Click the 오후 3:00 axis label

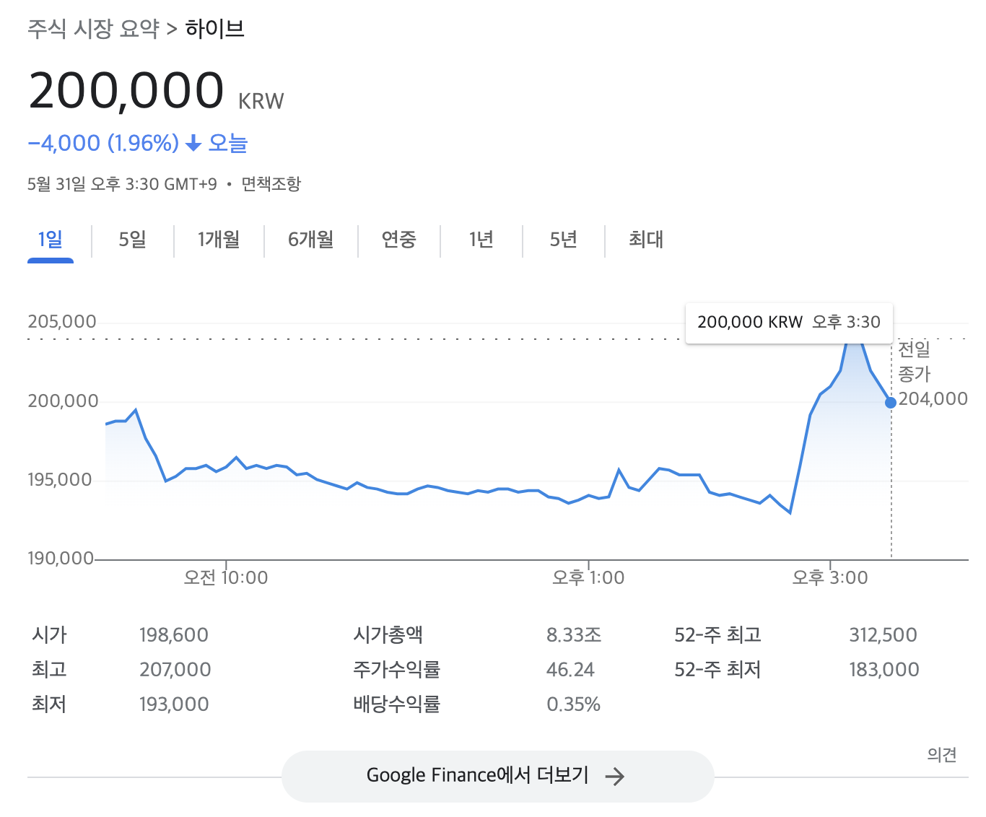(x=830, y=577)
